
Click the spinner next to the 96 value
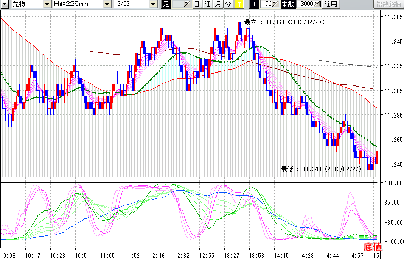(276, 4)
